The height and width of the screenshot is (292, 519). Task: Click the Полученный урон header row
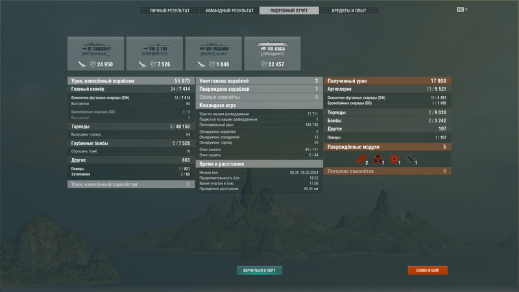pos(387,81)
